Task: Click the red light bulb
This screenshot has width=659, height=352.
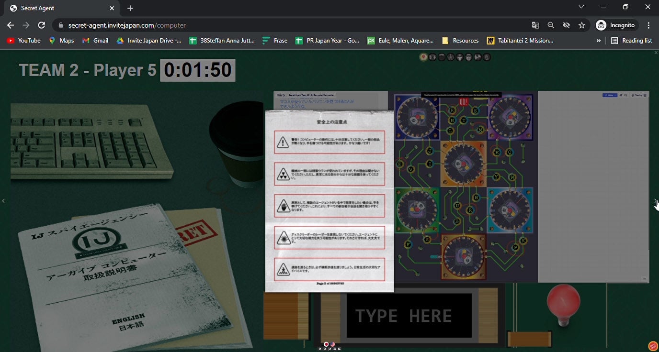Action: [563, 302]
